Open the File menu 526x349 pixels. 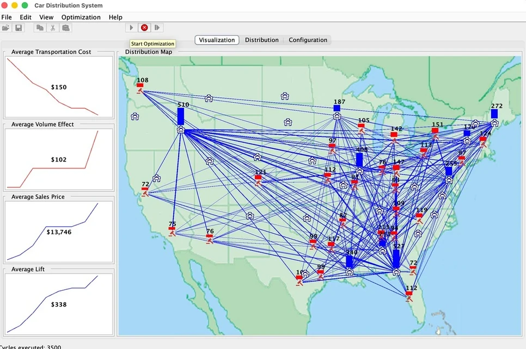pos(7,17)
